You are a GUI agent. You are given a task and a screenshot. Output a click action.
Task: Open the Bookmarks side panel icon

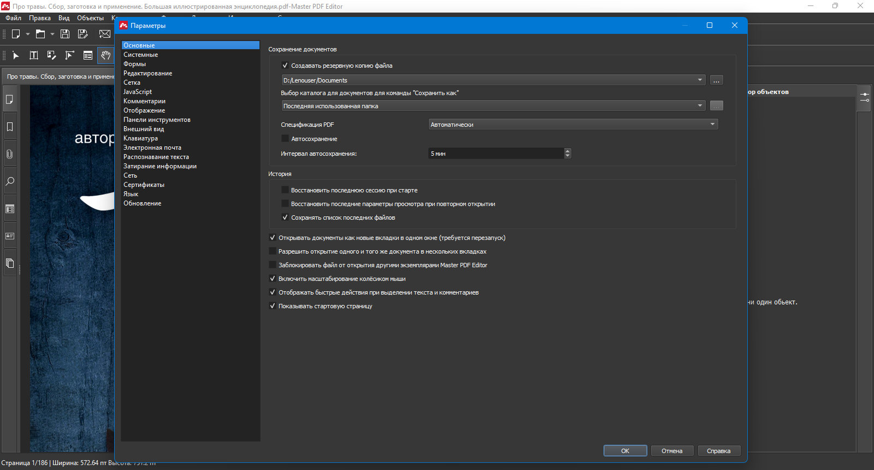10,127
